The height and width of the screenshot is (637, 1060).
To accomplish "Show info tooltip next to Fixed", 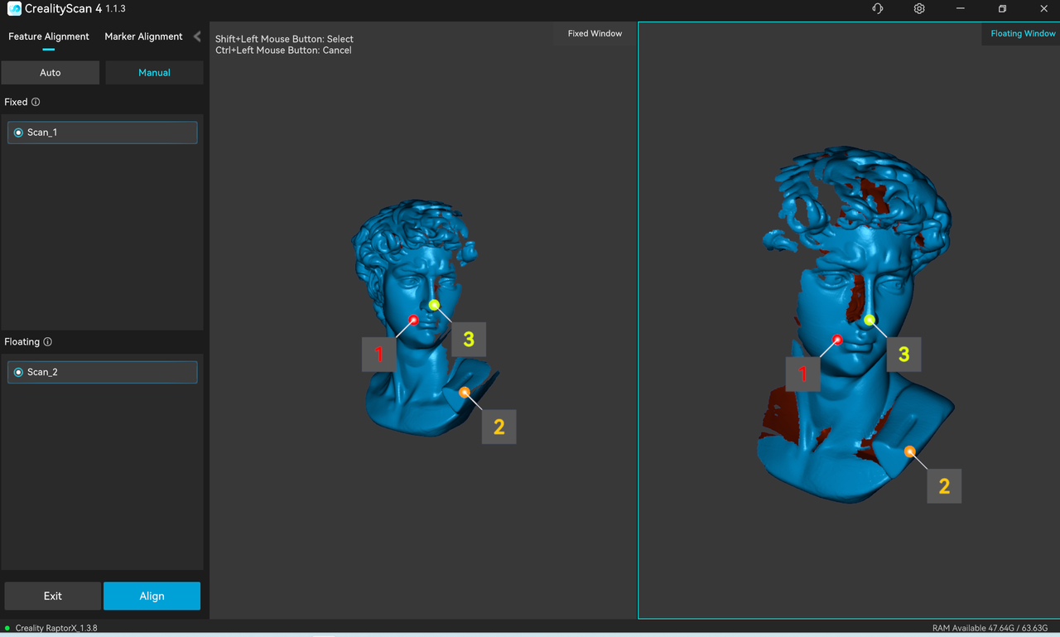I will coord(36,102).
